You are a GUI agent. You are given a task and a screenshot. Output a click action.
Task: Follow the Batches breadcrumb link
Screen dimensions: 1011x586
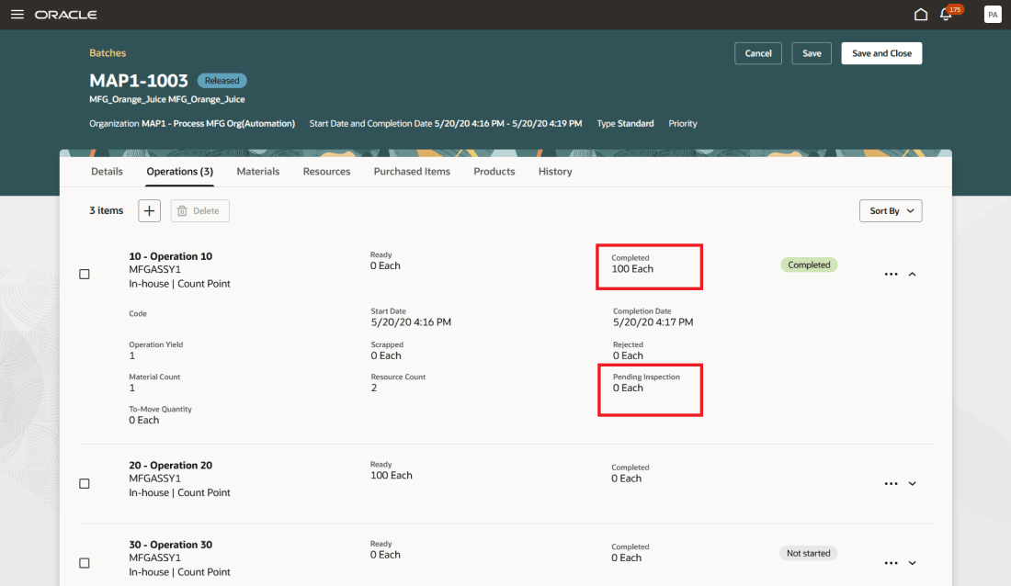point(108,53)
